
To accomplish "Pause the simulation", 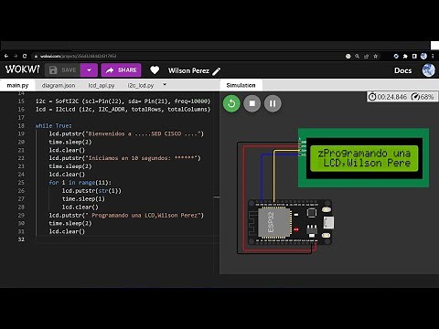I will 273,103.
